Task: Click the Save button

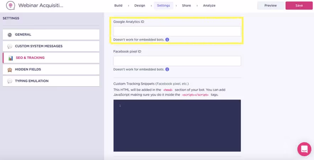Action: tap(299, 6)
